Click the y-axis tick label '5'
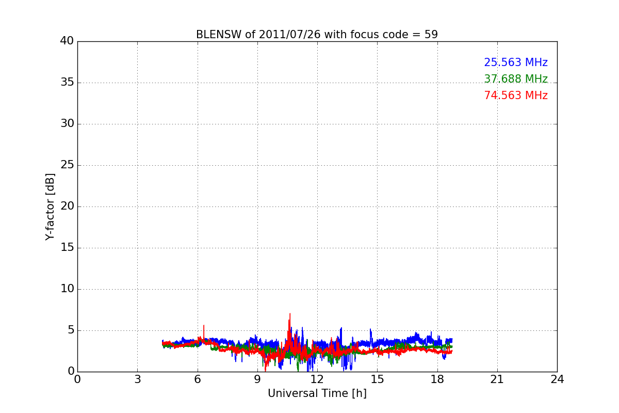619x413 pixels. tap(71, 330)
